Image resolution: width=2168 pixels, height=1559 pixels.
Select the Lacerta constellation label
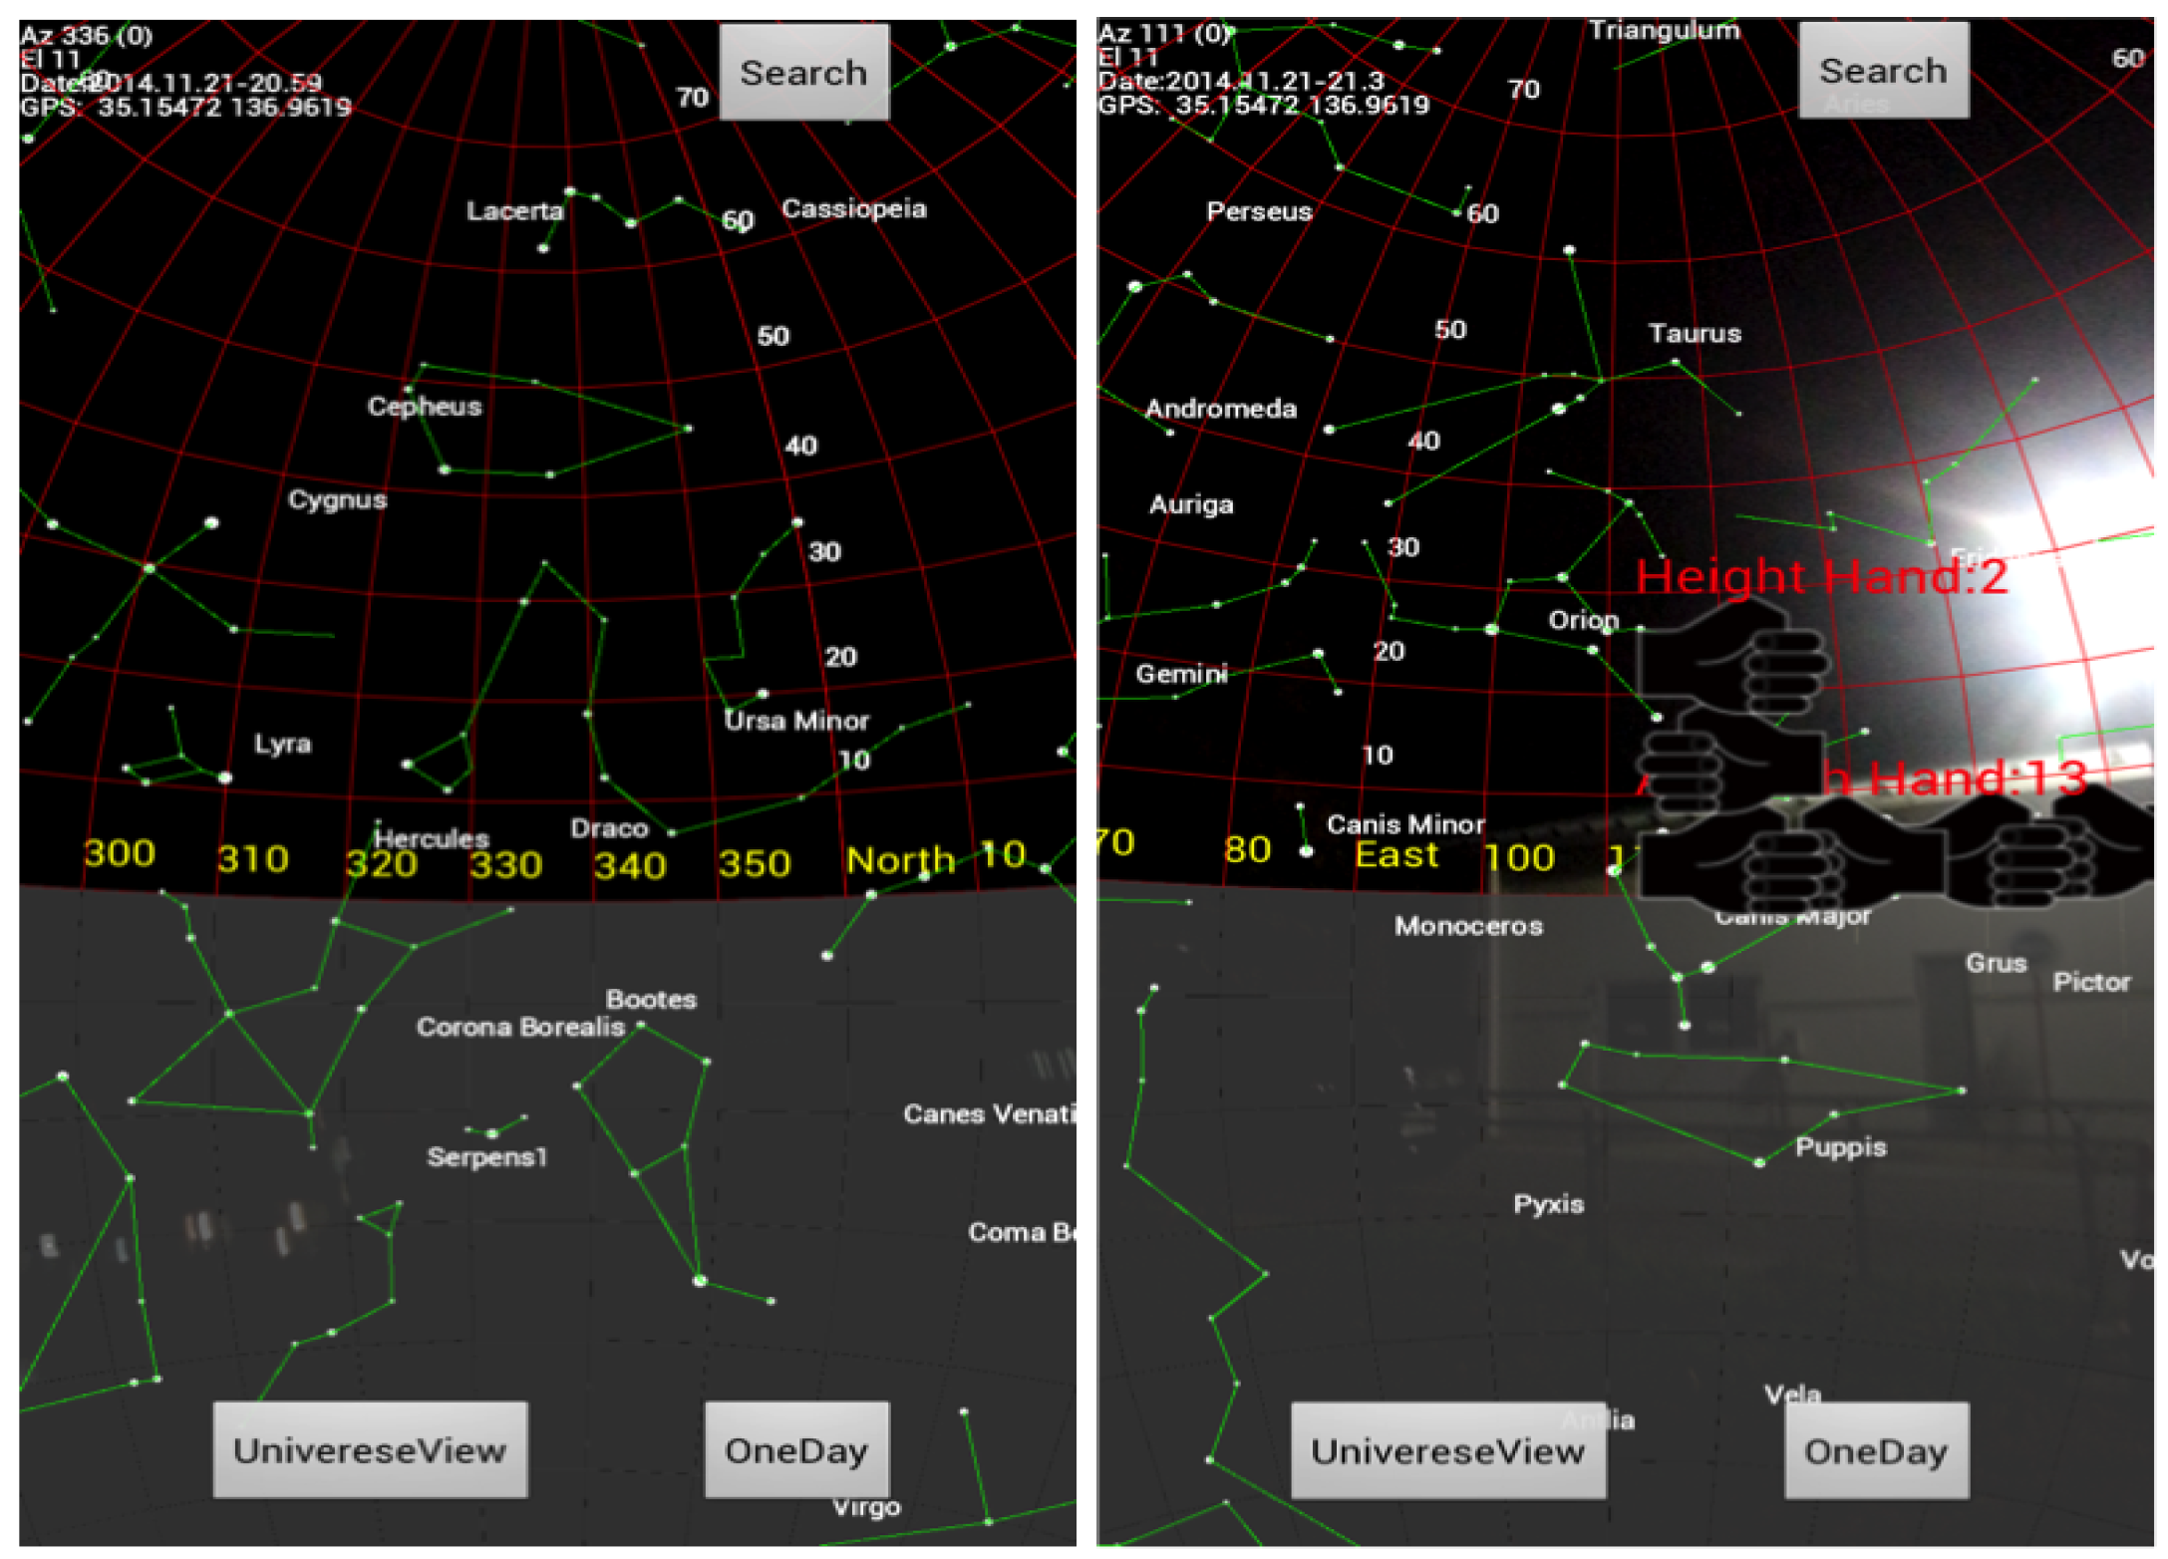(515, 210)
